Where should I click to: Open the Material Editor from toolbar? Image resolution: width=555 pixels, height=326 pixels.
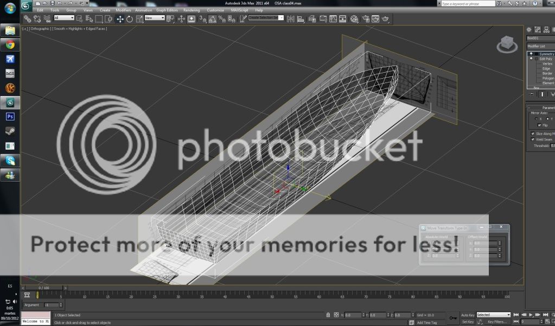[354, 18]
